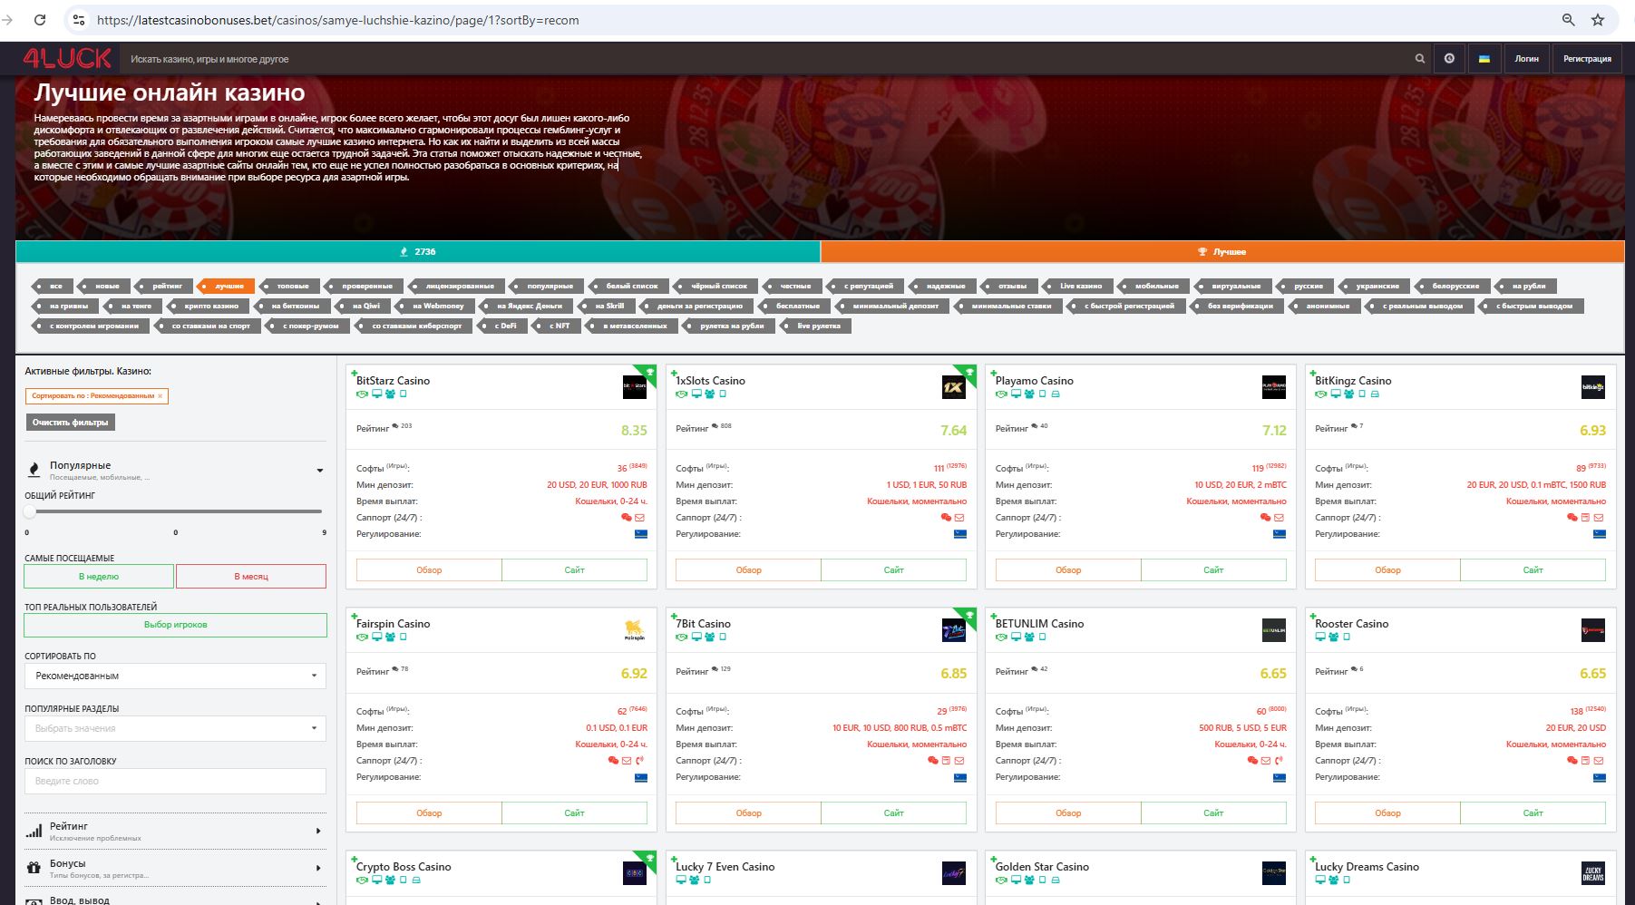Open the 'Рекомендованным' sort dropdown
The height and width of the screenshot is (905, 1635).
tap(175, 676)
